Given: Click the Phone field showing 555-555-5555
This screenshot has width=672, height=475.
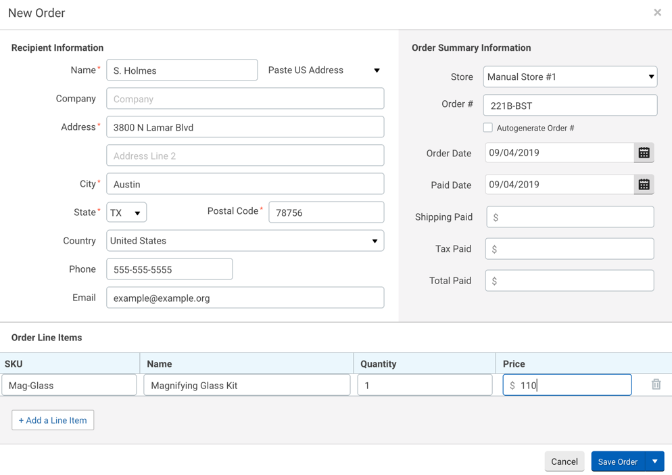Looking at the screenshot, I should 169,269.
